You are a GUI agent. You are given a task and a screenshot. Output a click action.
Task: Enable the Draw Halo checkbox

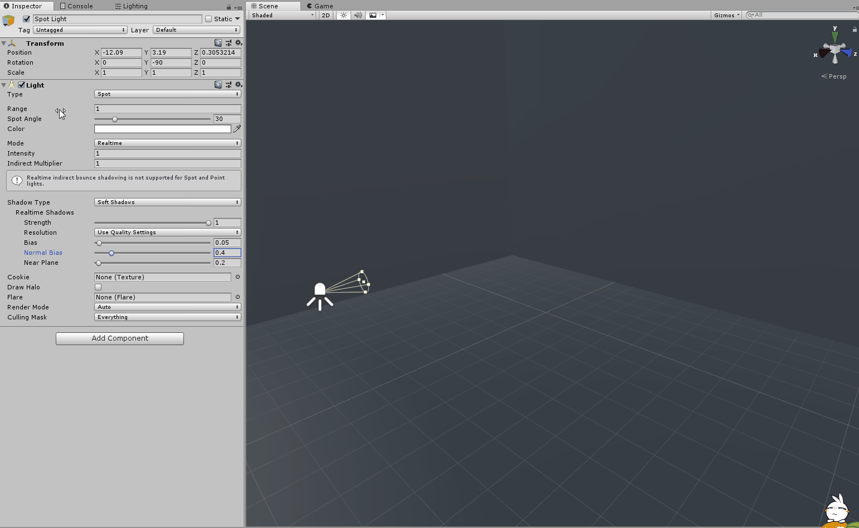click(98, 287)
